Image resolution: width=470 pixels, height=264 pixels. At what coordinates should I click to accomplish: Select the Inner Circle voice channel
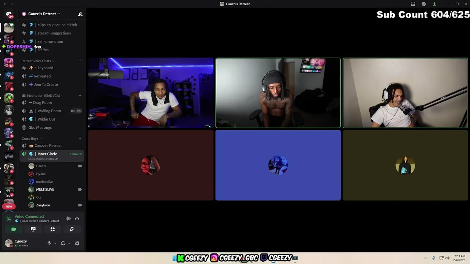pyautogui.click(x=51, y=155)
